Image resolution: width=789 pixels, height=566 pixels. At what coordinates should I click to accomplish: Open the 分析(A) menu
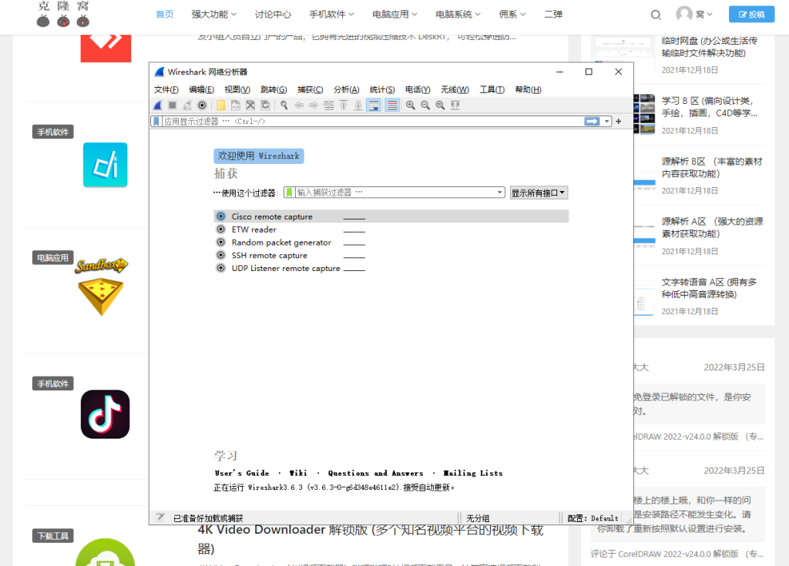click(346, 89)
